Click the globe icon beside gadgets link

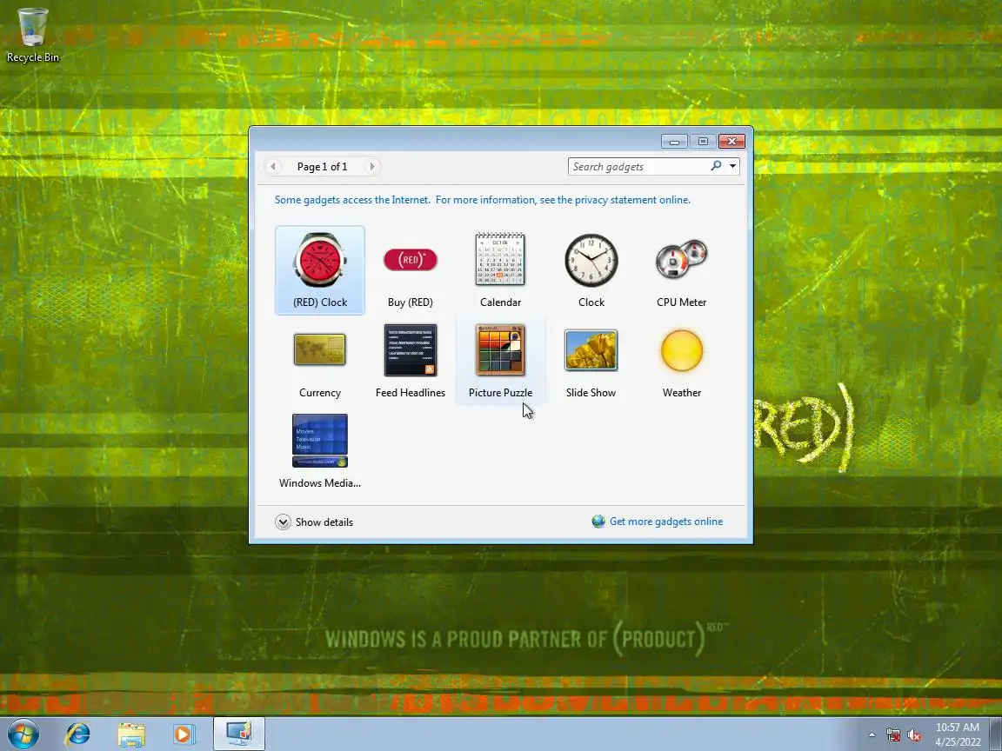[598, 522]
